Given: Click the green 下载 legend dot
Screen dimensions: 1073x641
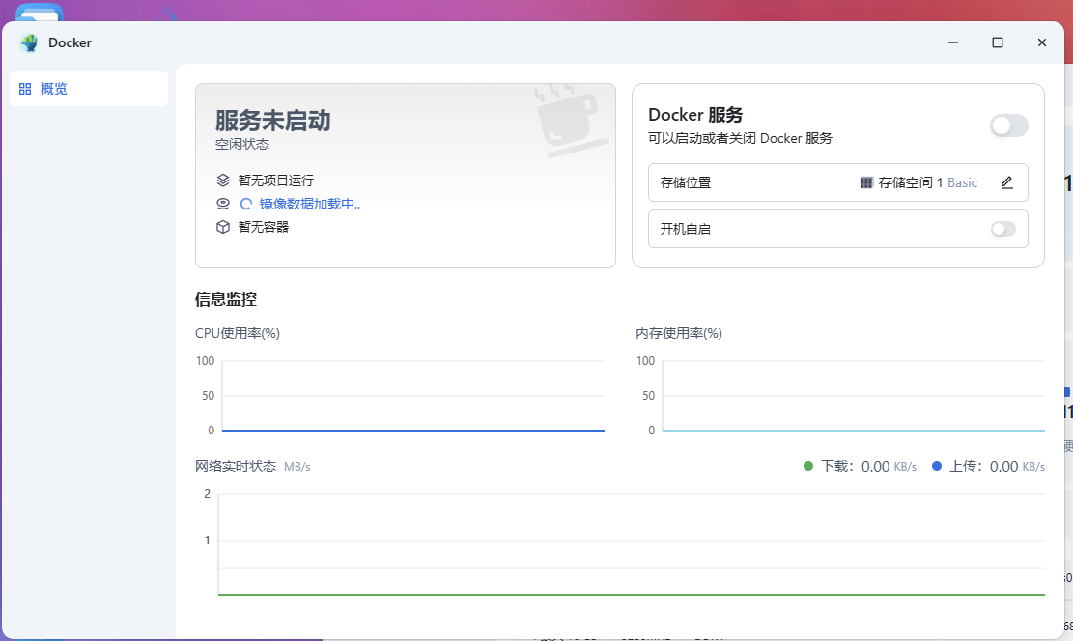Looking at the screenshot, I should point(808,466).
